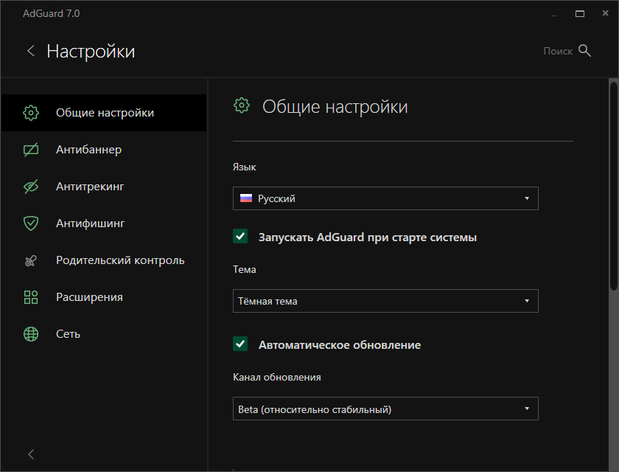Click the Запускать AdGuard при старте системы label
619x472 pixels.
(x=368, y=237)
